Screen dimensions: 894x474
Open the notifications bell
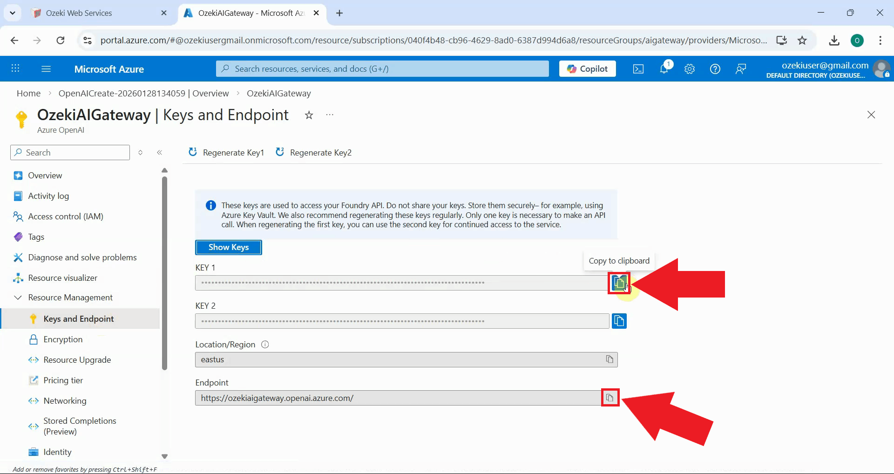click(x=664, y=68)
